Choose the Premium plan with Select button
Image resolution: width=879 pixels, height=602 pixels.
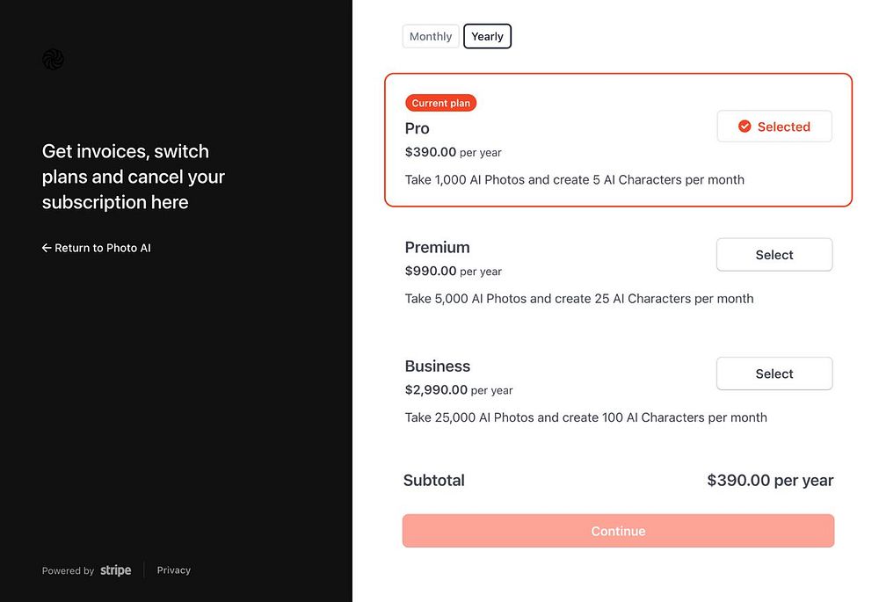[x=774, y=255]
